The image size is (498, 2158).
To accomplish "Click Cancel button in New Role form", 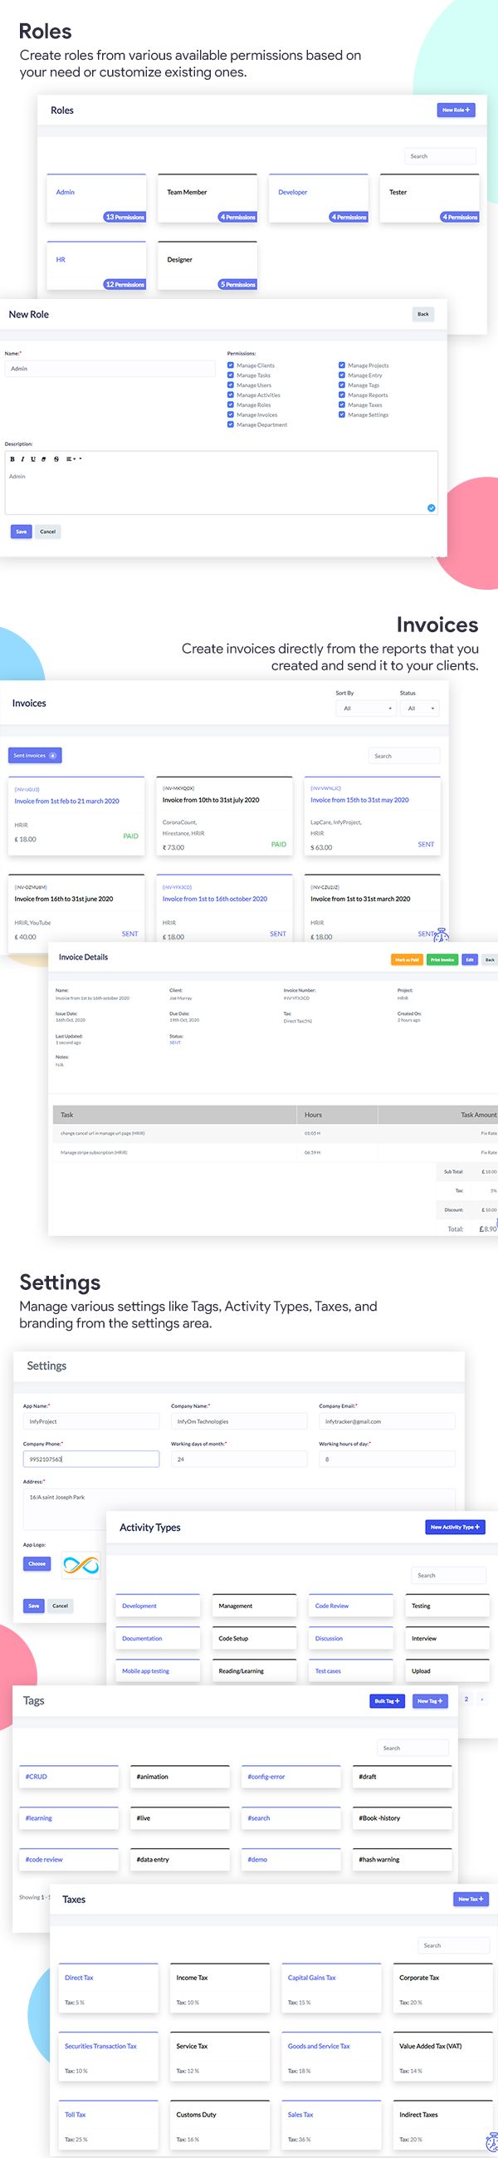I will coord(47,531).
